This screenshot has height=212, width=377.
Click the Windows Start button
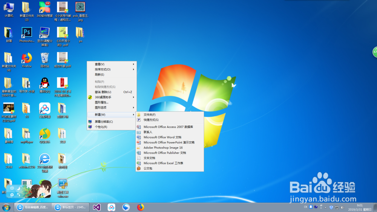[6, 207]
